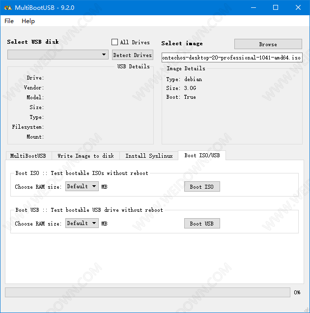The width and height of the screenshot is (310, 313).
Task: Switch to Write Image to disk tab
Action: (x=85, y=156)
